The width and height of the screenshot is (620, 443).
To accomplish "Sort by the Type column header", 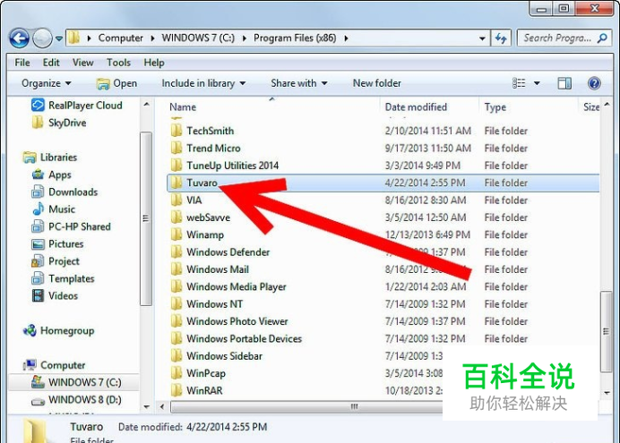I will [x=495, y=107].
